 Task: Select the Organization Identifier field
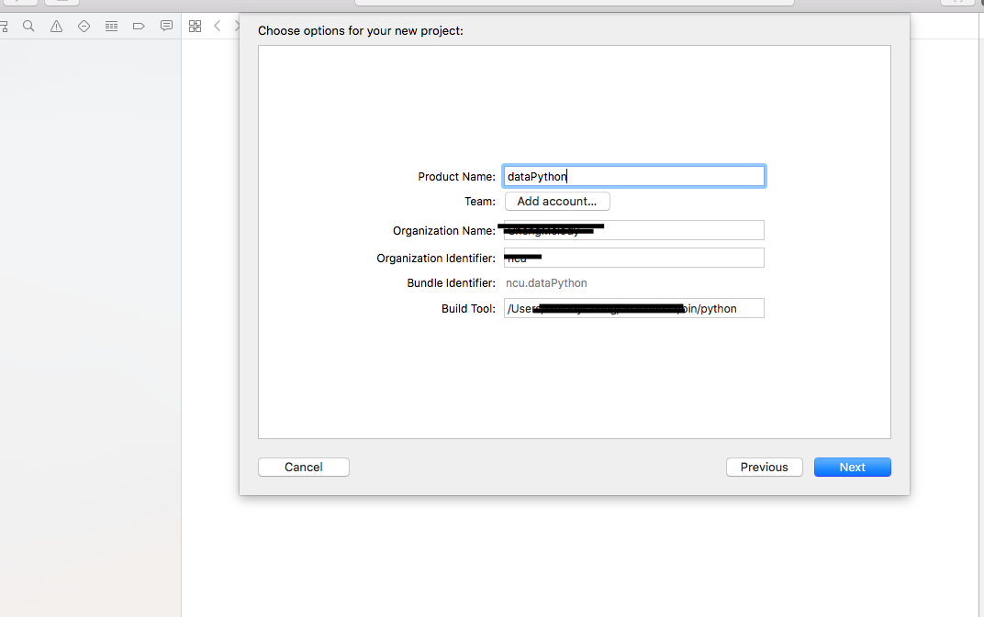coord(634,258)
